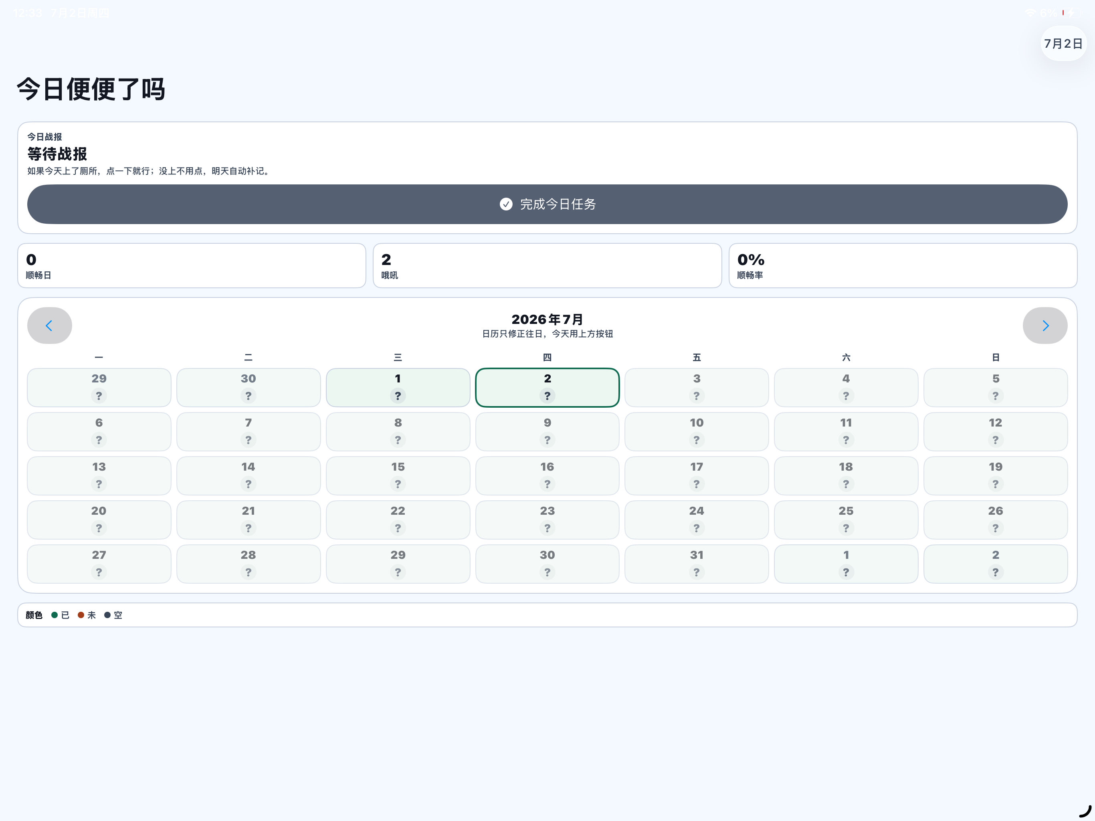This screenshot has height=821, width=1095.
Task: Go to next month with right chevron
Action: [x=1045, y=326]
